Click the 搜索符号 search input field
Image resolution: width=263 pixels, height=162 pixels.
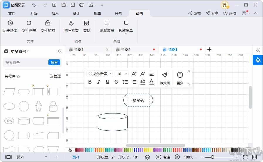tap(26, 62)
